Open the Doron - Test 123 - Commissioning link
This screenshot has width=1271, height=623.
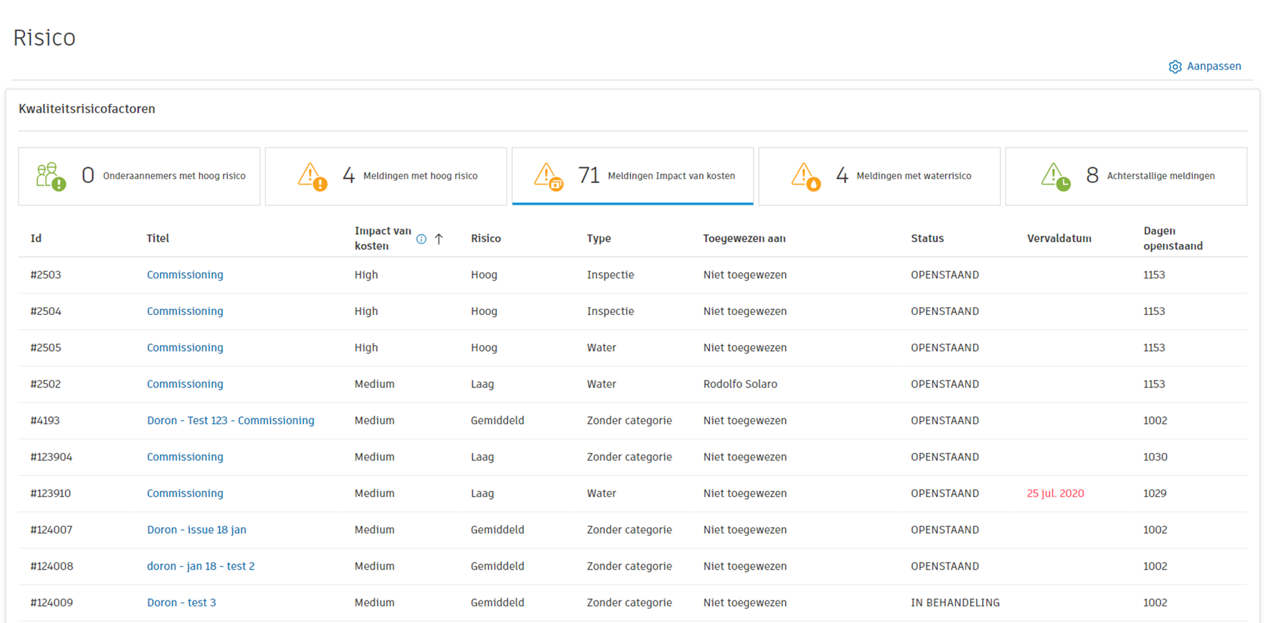(x=231, y=420)
